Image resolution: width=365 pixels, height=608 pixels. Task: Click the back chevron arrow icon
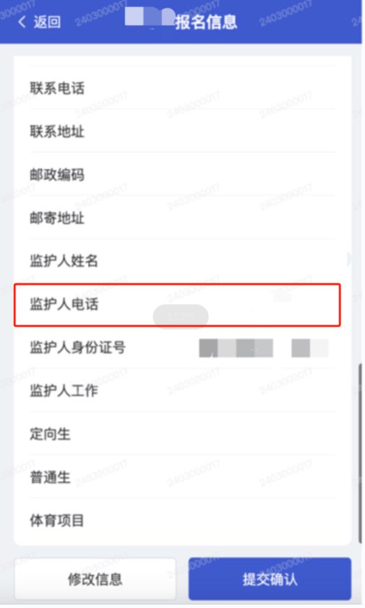(x=22, y=22)
